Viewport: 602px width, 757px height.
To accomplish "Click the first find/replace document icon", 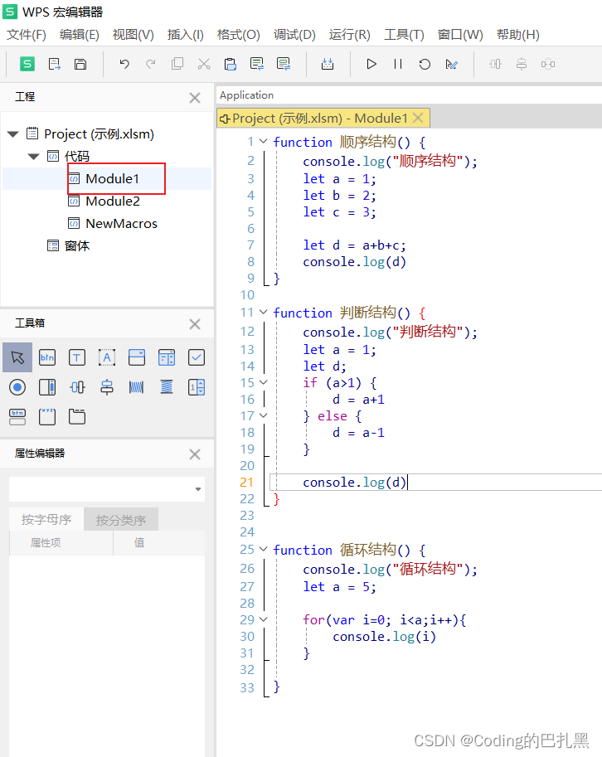I will (x=257, y=64).
